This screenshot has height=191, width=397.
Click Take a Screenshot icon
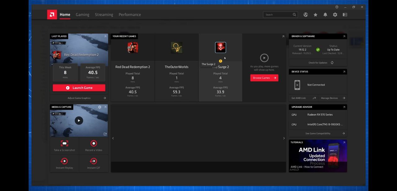point(64,143)
